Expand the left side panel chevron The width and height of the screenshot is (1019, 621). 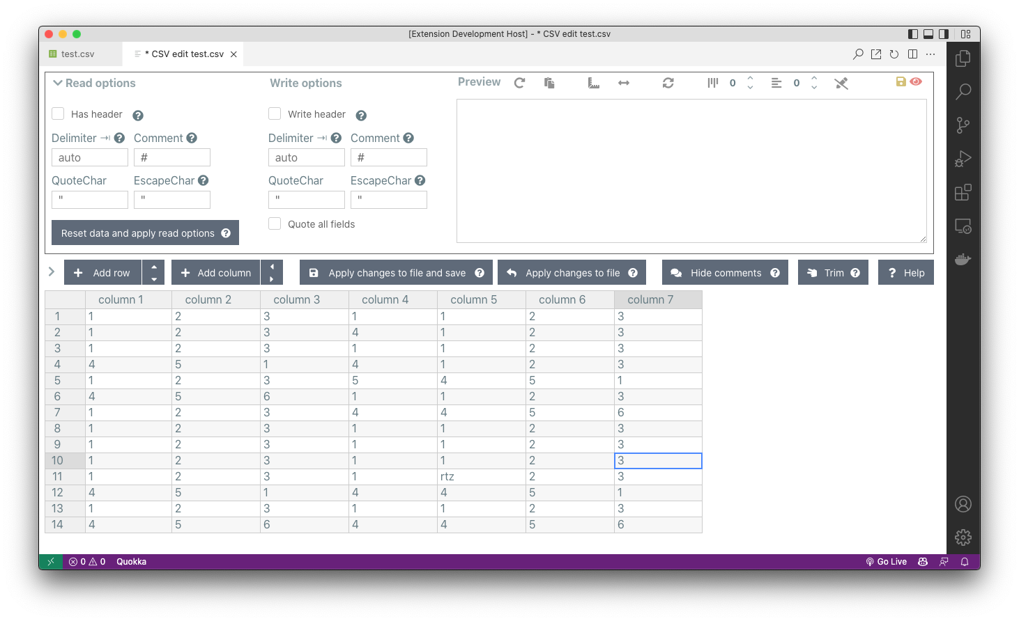tap(50, 272)
